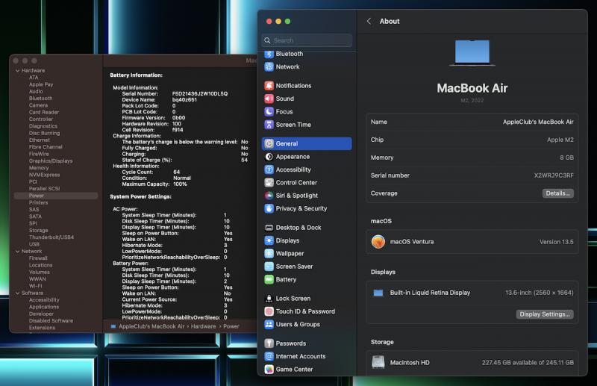Image resolution: width=597 pixels, height=386 pixels.
Task: Click the Focus moon icon
Action: [x=269, y=112]
